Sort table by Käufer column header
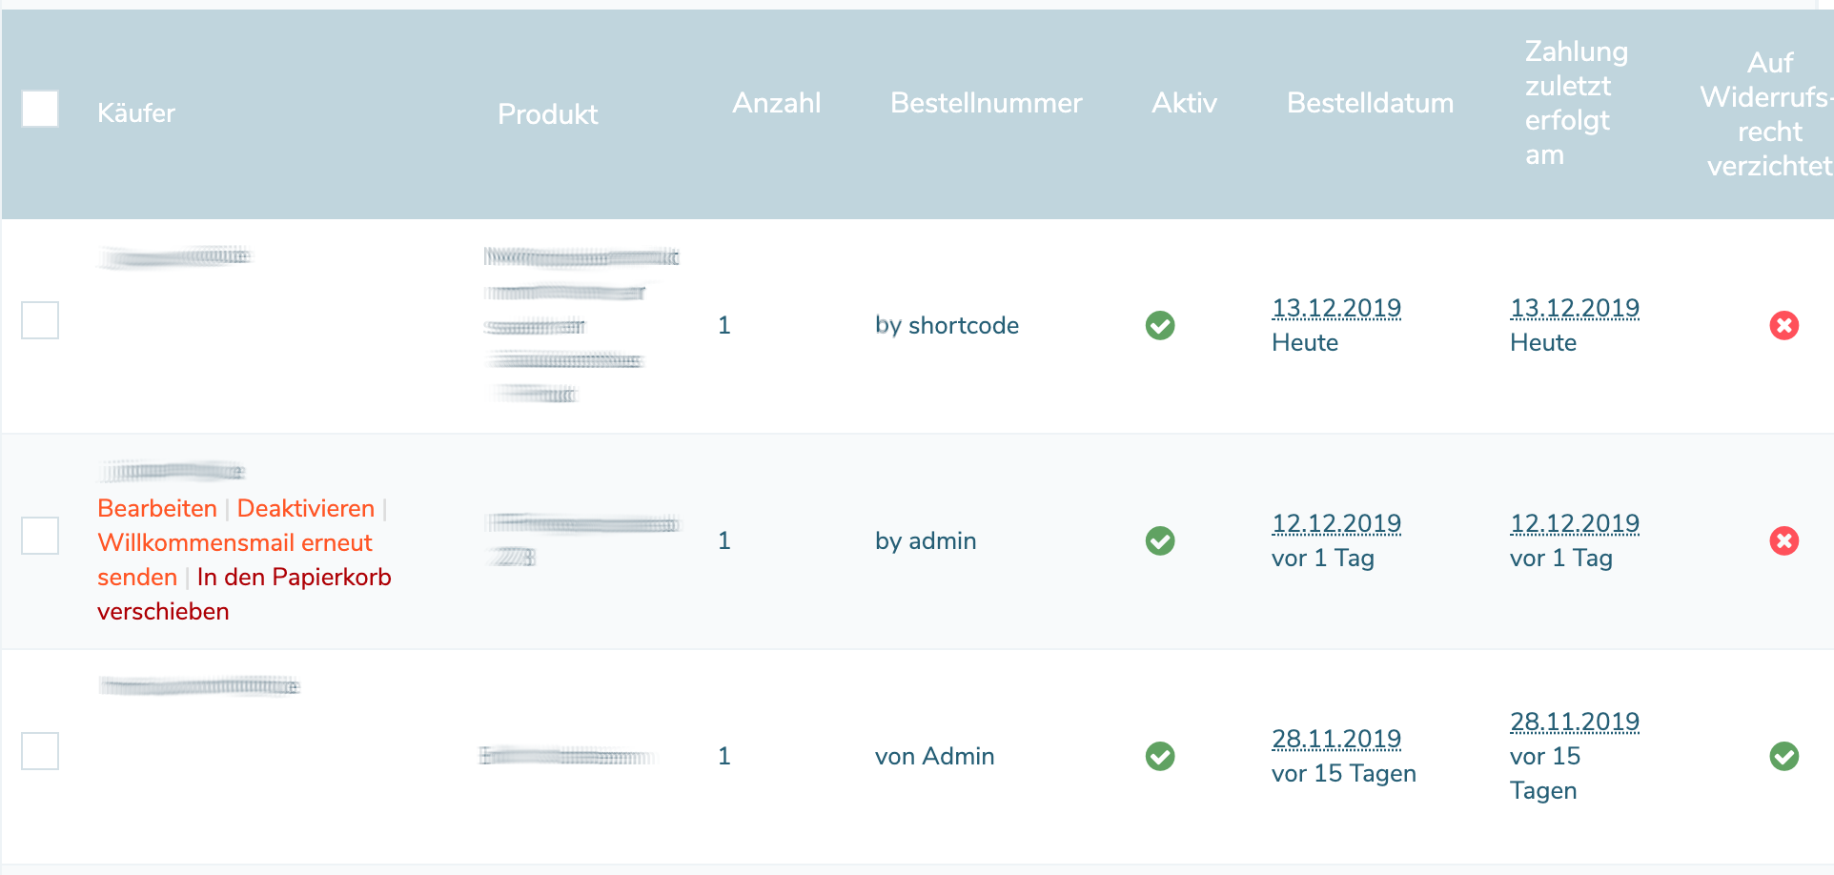 click(136, 113)
